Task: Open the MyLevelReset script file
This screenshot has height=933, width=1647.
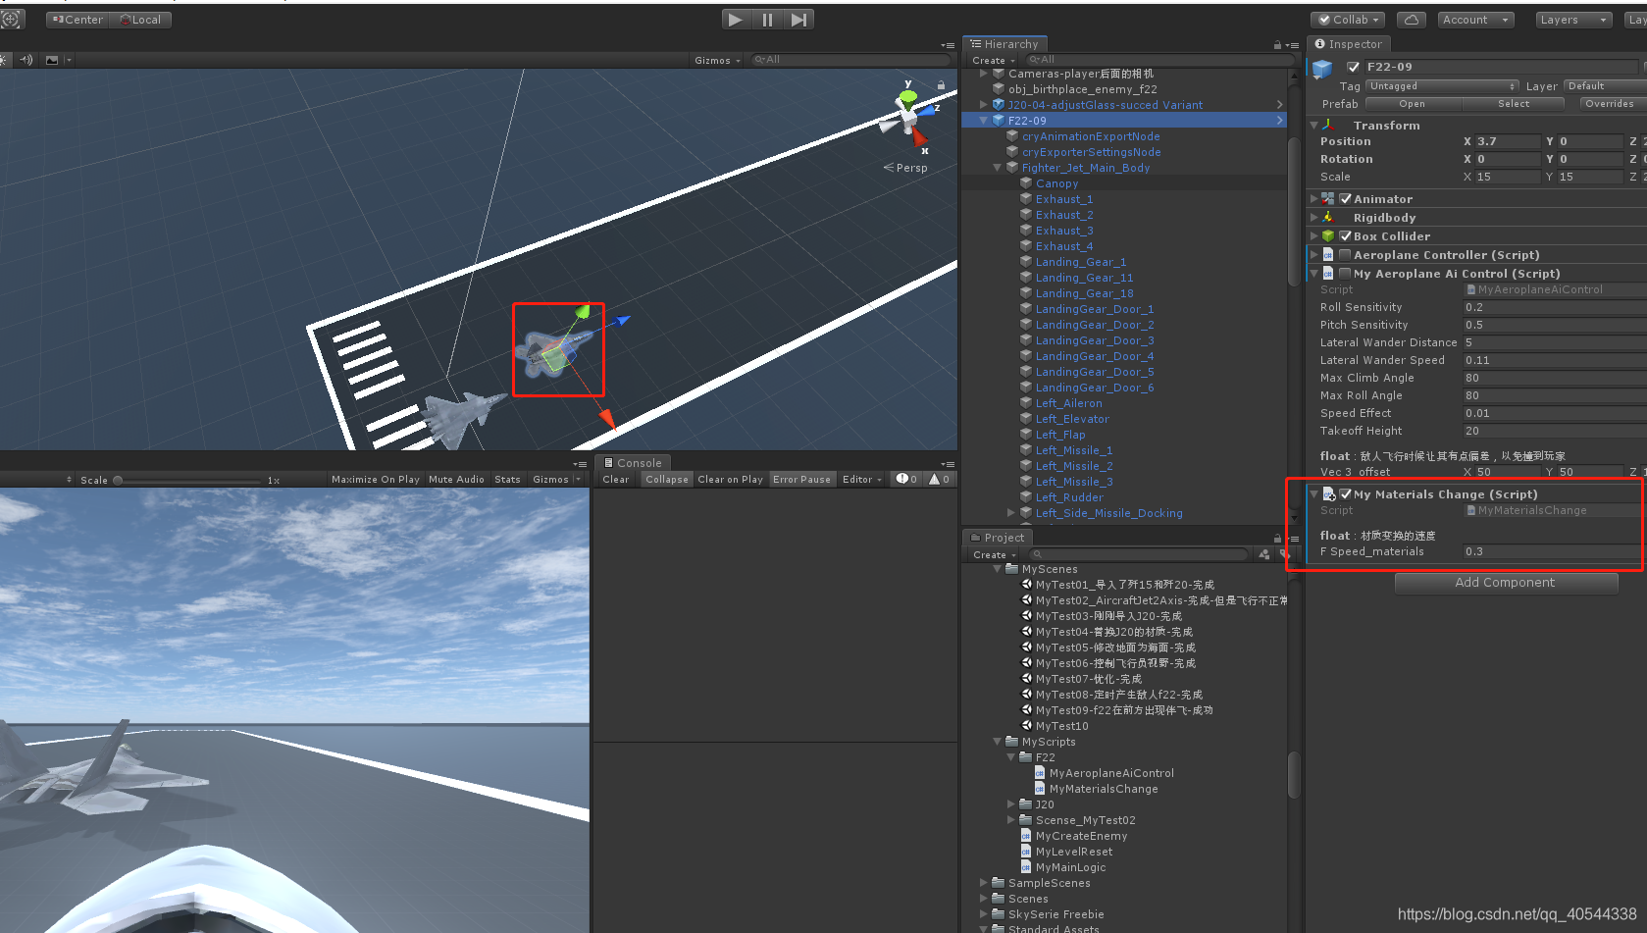Action: coord(1073,852)
